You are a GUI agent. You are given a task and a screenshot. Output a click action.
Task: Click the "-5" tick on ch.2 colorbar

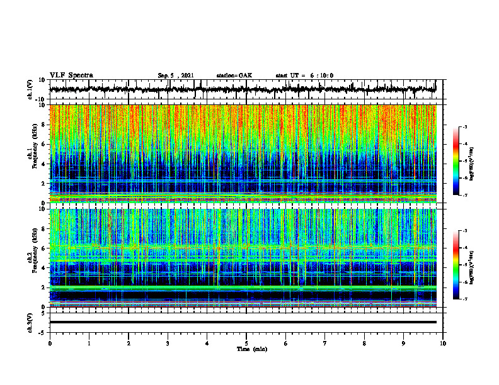[465, 265]
